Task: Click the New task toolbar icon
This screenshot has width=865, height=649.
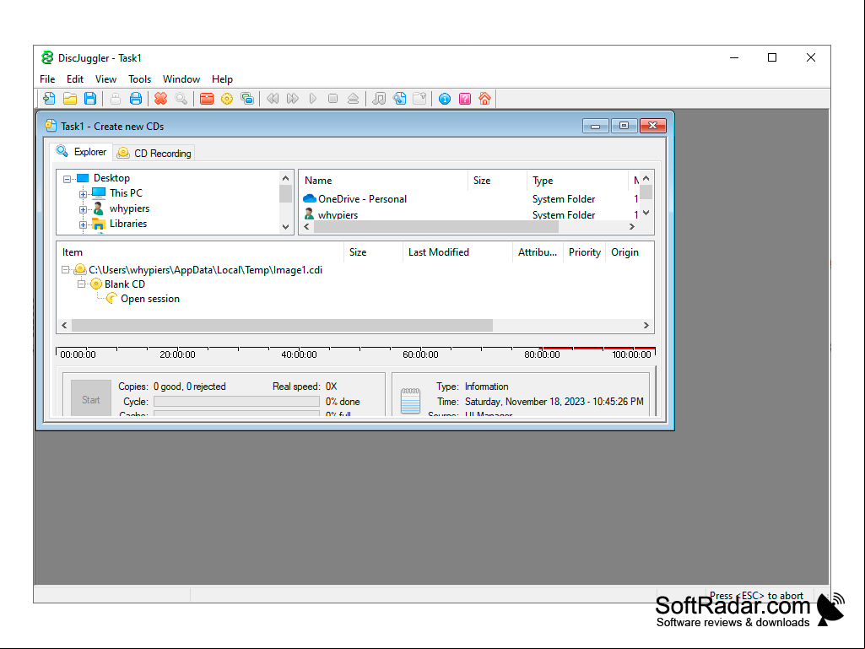Action: pyautogui.click(x=49, y=99)
